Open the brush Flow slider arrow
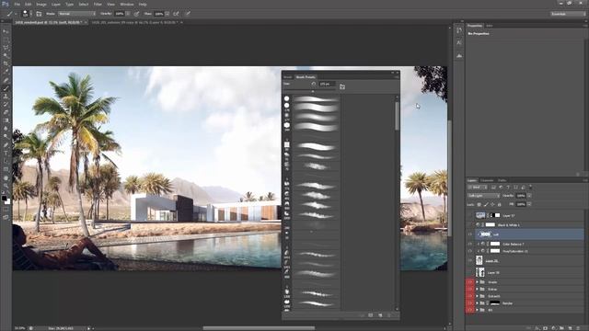The image size is (589, 331). 167,14
